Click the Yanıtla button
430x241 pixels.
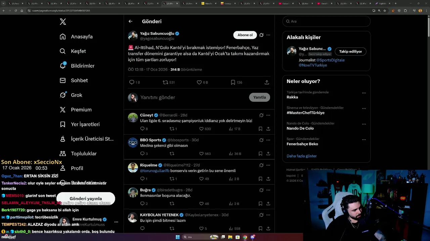(x=260, y=97)
